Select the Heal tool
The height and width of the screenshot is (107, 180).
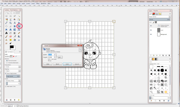11,40
